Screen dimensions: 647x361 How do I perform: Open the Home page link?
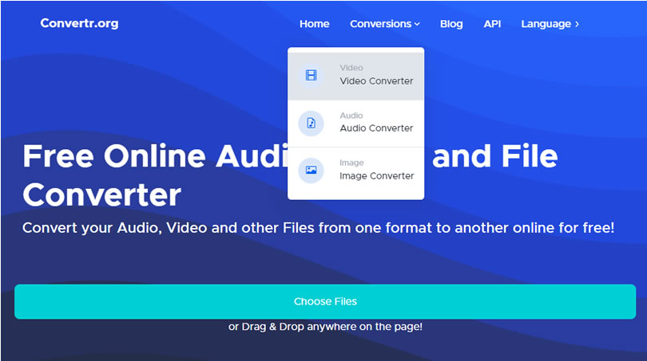(x=314, y=24)
